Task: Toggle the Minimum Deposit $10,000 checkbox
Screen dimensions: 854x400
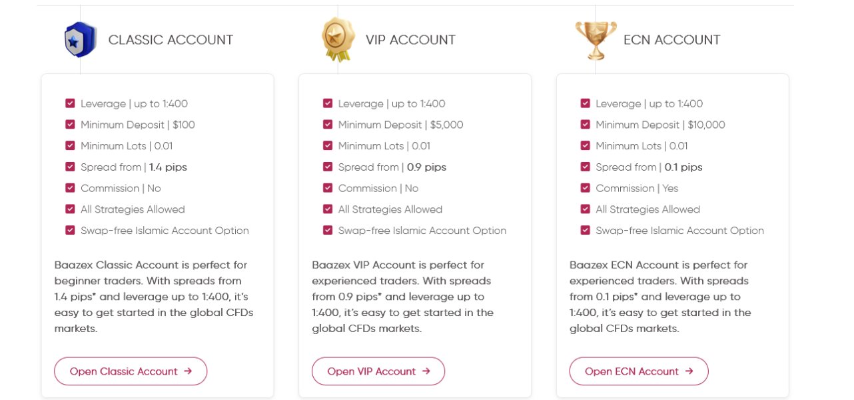Action: coord(586,125)
